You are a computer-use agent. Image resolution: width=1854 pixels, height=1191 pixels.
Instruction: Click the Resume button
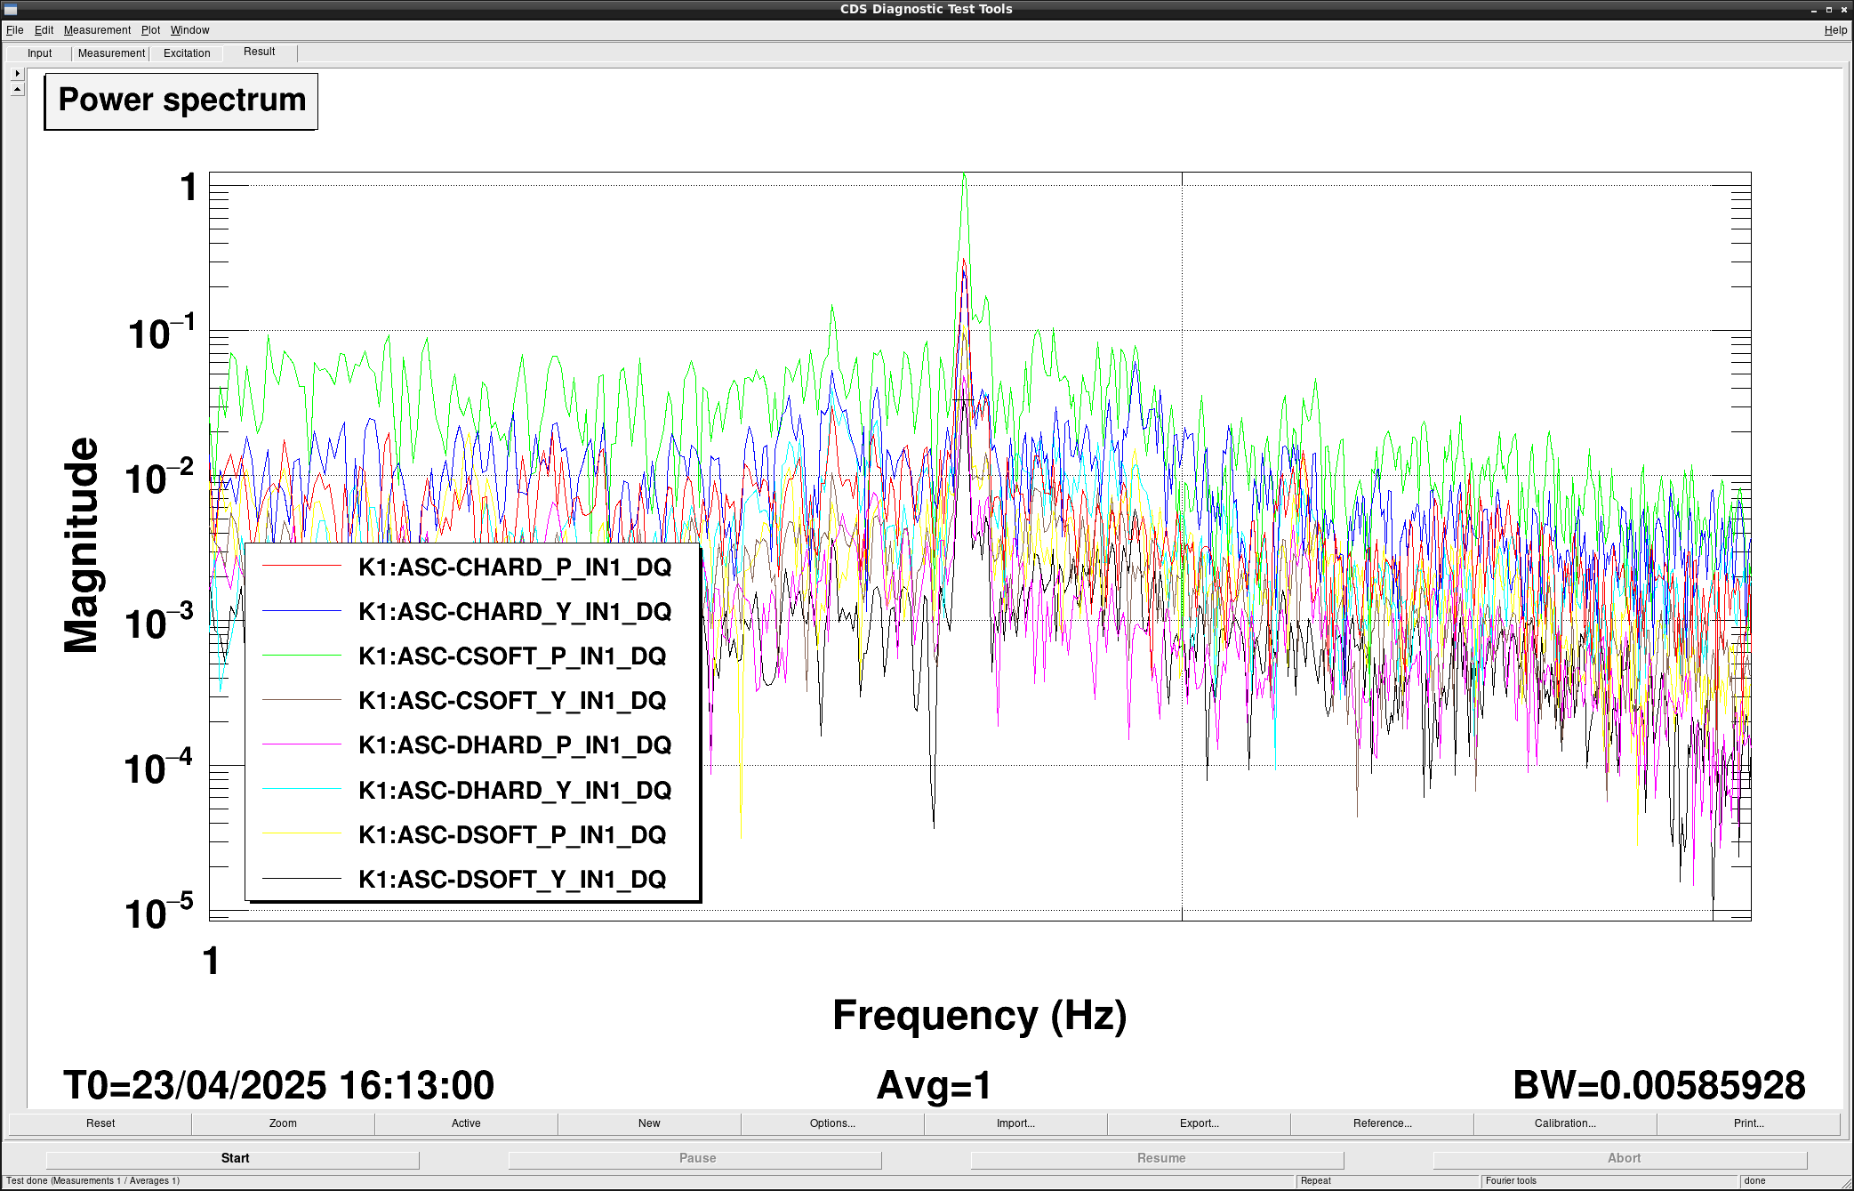tap(1158, 1158)
